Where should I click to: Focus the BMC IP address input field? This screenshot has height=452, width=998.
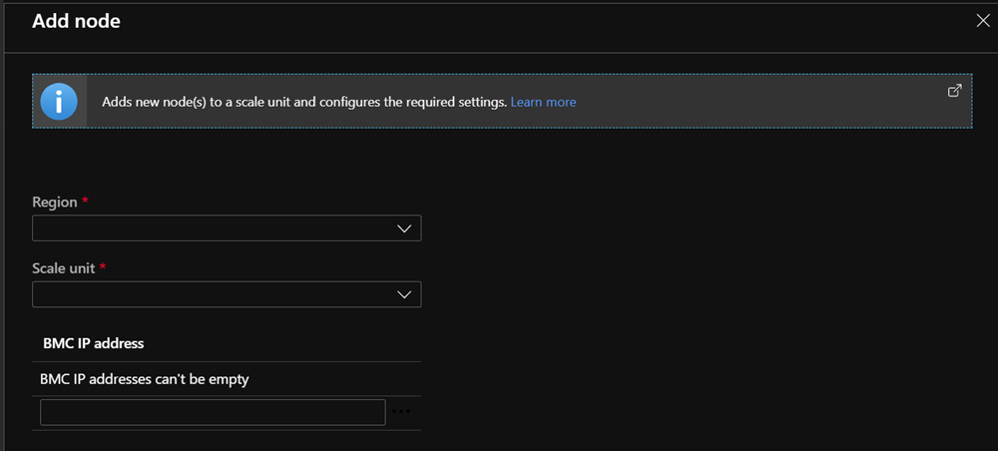pyautogui.click(x=213, y=412)
